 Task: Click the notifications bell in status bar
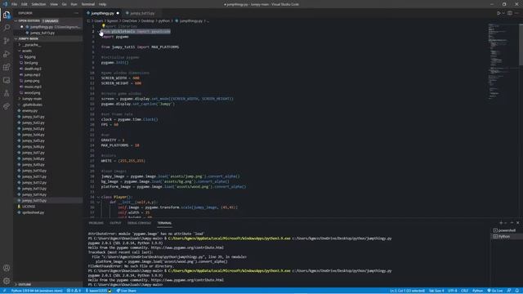click(x=517, y=291)
